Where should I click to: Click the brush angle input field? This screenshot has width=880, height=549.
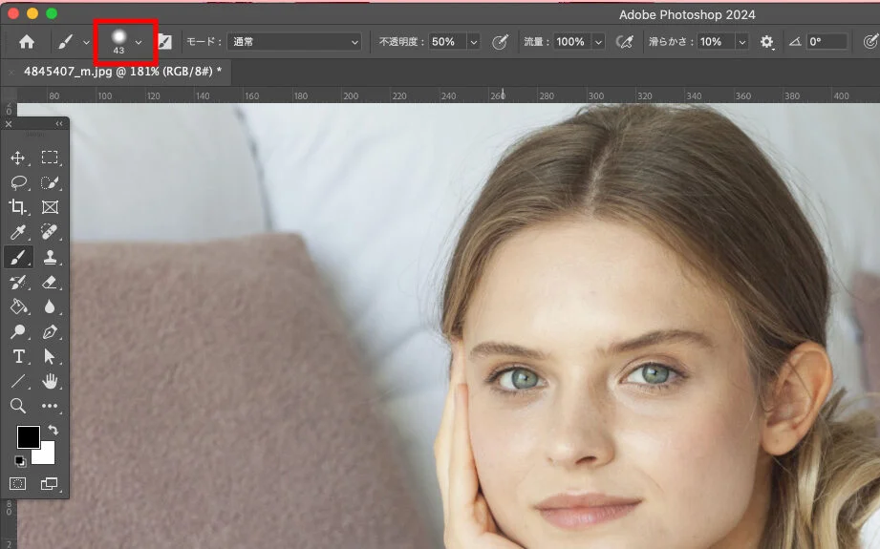826,42
